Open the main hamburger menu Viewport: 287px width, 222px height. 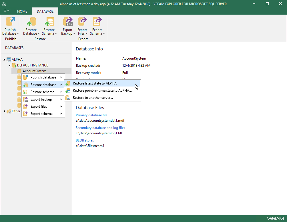6,11
